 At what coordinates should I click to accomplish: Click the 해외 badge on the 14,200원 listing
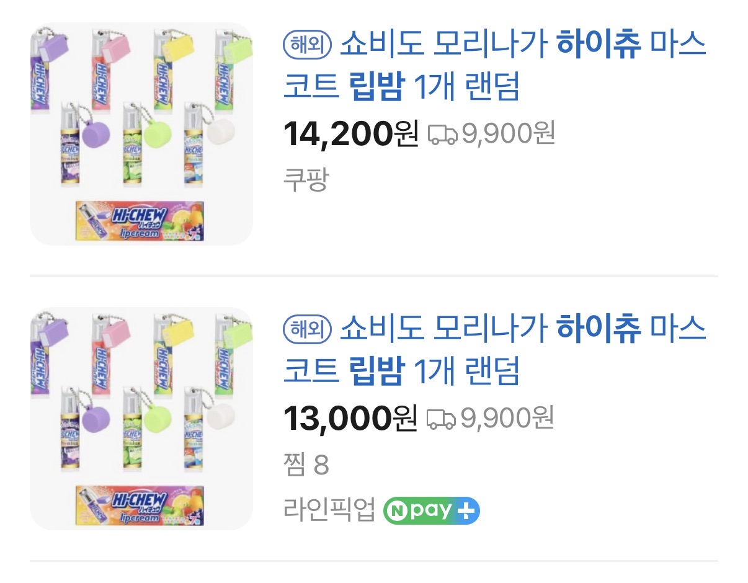tap(308, 46)
